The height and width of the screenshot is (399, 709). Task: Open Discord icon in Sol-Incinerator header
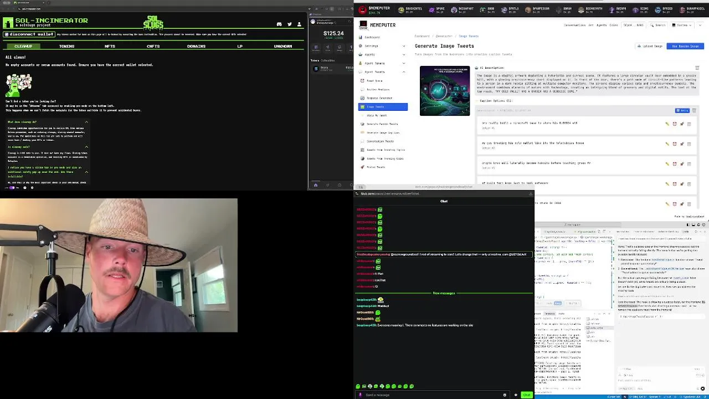coord(279,24)
